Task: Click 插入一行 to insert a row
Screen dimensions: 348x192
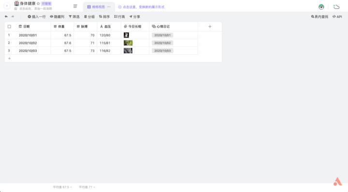Action: [x=37, y=16]
